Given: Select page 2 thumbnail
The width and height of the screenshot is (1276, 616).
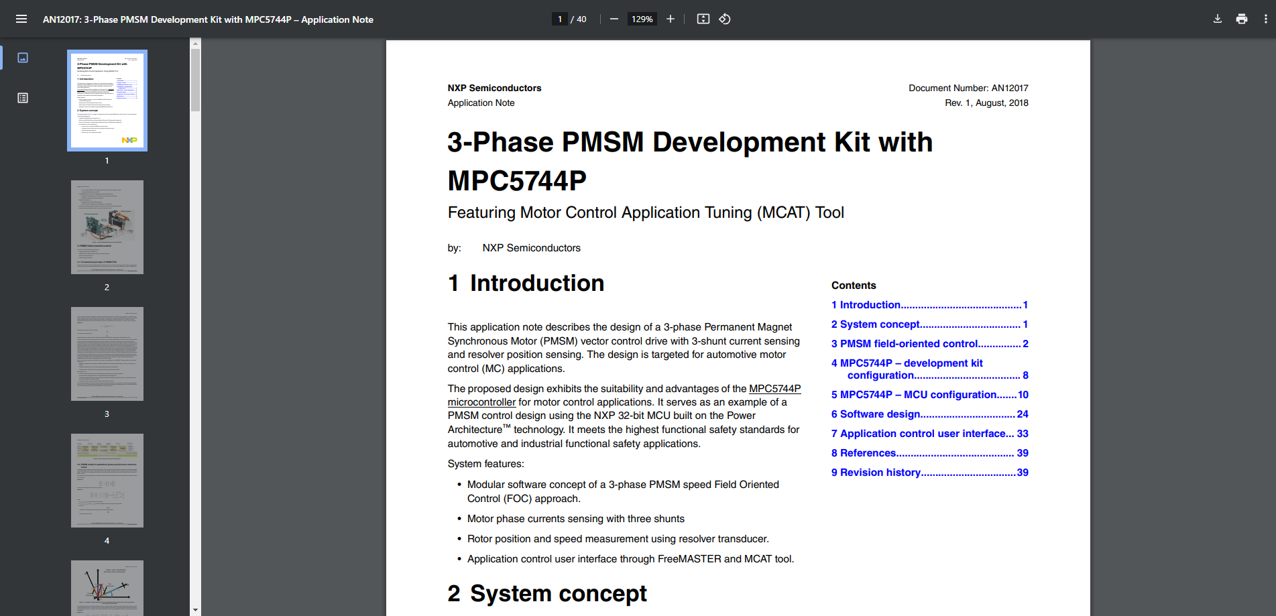Looking at the screenshot, I should (x=107, y=227).
